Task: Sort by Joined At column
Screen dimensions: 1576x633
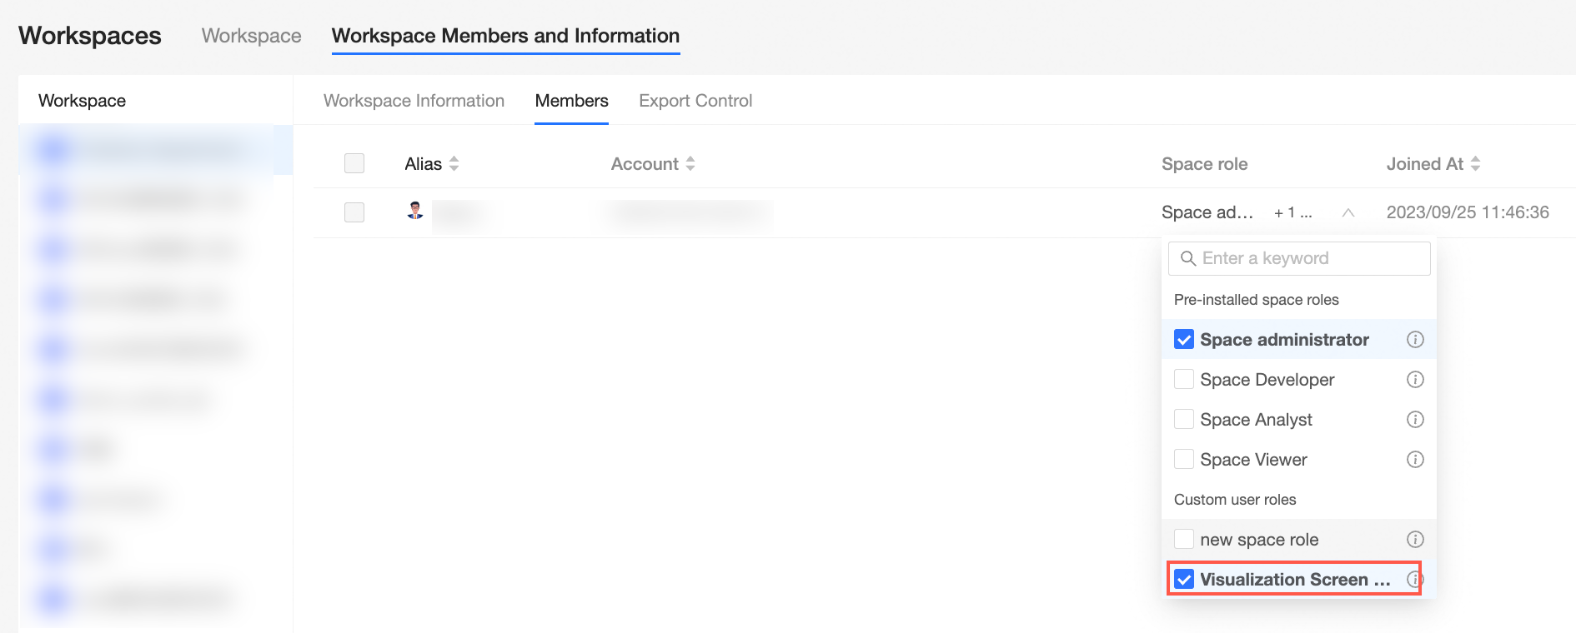Action: point(1475,164)
